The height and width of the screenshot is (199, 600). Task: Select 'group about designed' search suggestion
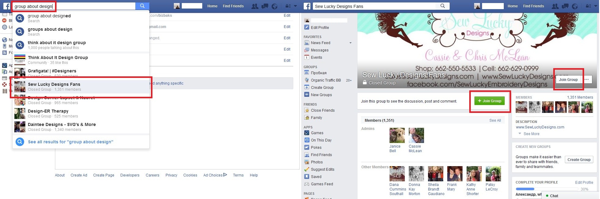point(81,18)
